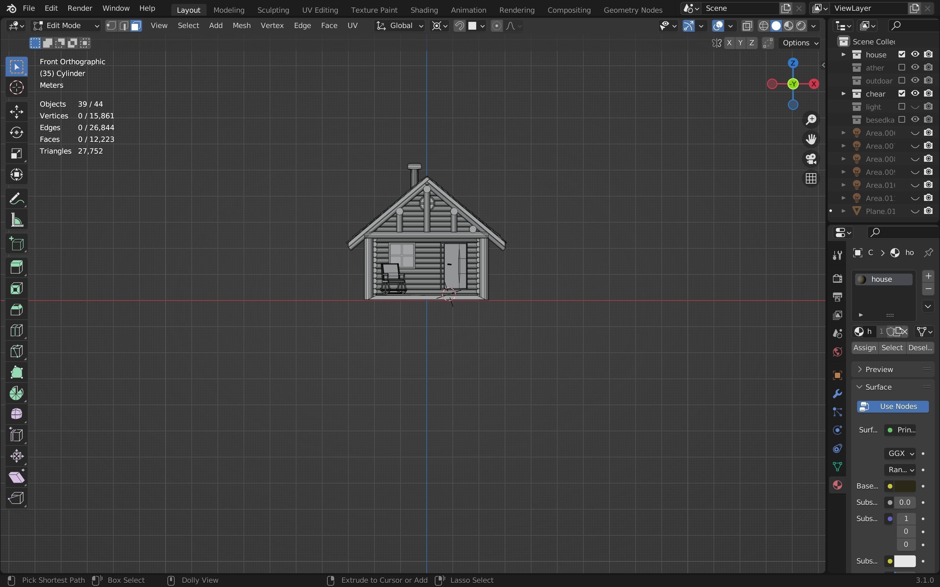Click the pan view hand icon
Screen dimensions: 940x587
coord(811,139)
